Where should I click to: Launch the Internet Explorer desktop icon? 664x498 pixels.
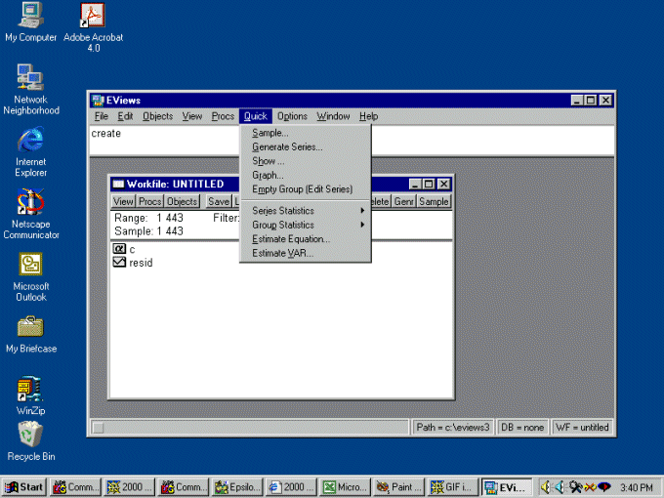30,139
